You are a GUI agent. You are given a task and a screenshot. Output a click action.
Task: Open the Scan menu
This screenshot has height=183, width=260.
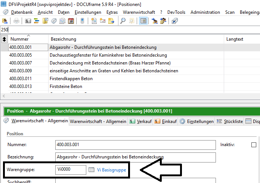click(230, 12)
